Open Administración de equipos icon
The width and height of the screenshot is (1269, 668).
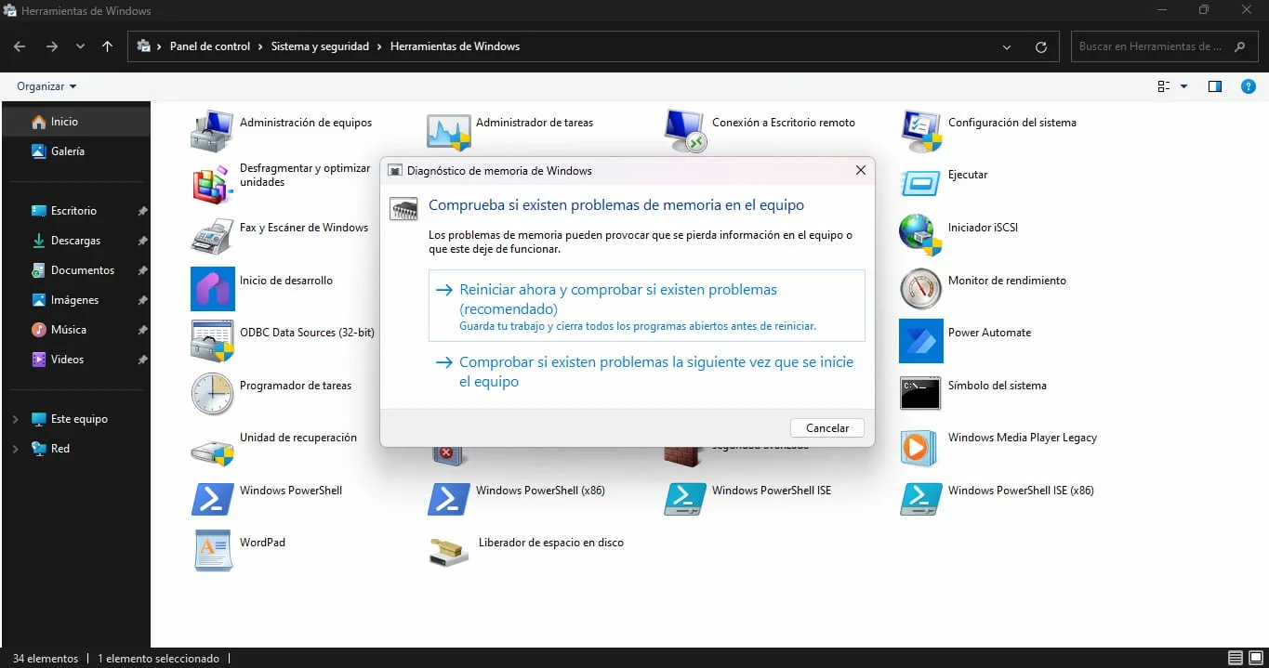click(x=212, y=130)
